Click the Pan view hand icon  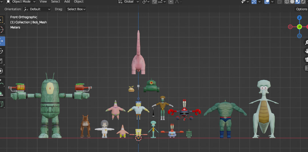306,51
